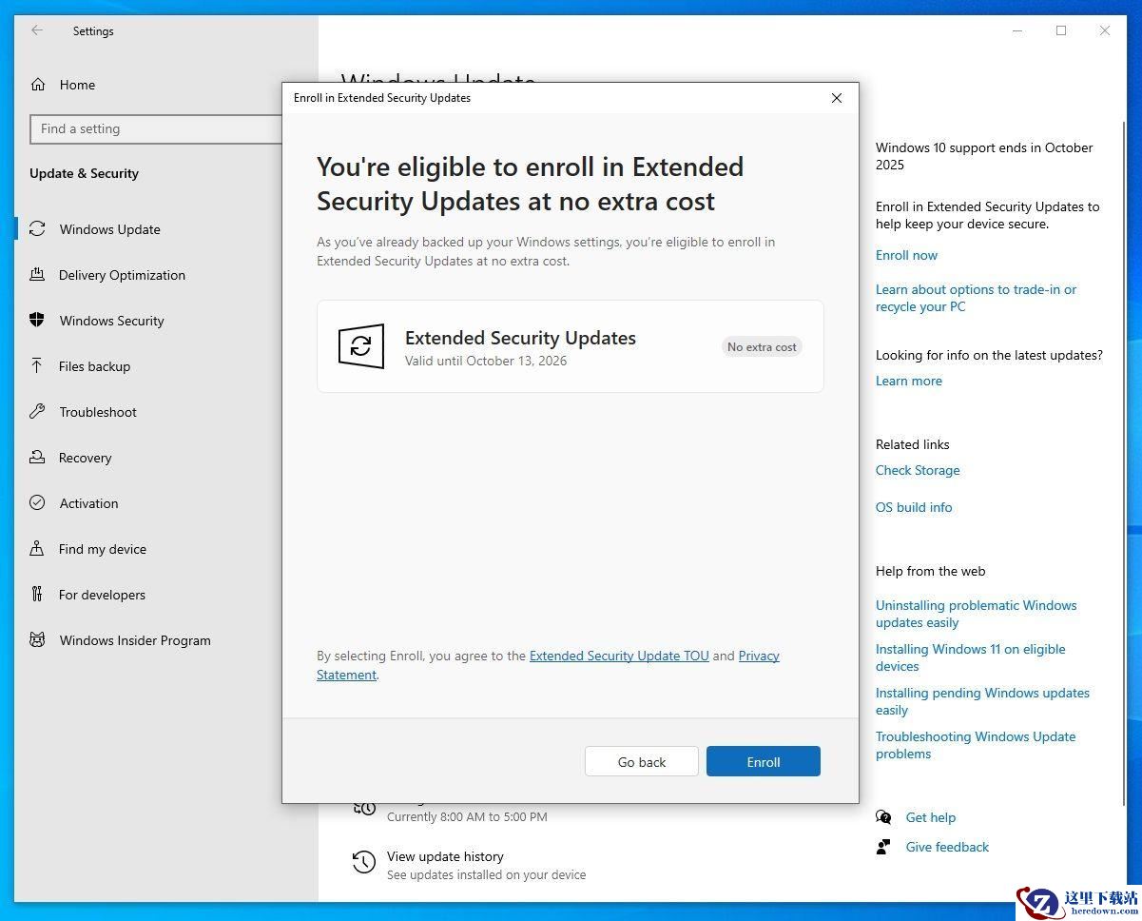This screenshot has width=1142, height=921.
Task: Close the Enroll in Extended Security Updates dialog
Action: point(837,98)
